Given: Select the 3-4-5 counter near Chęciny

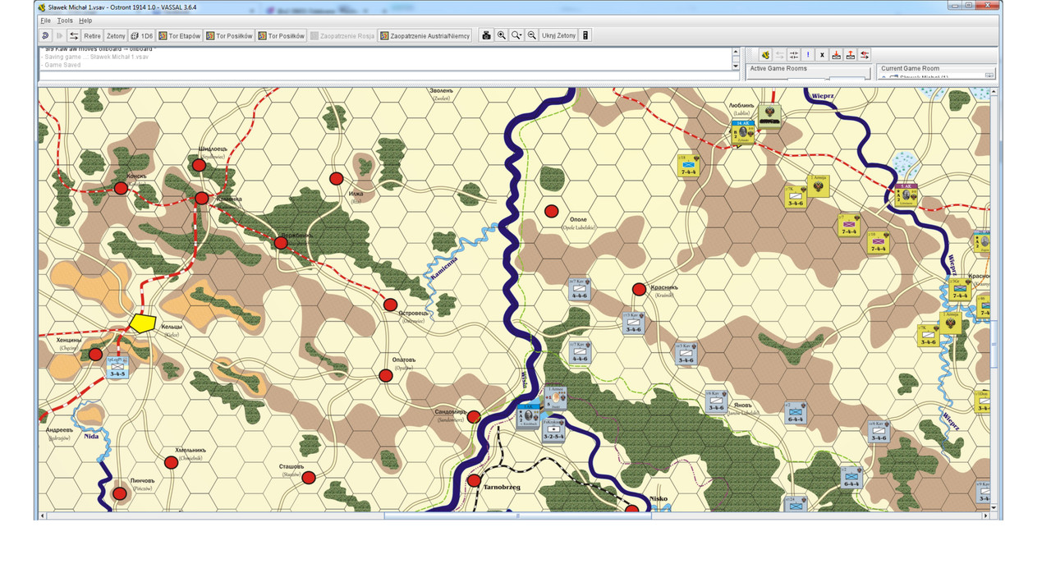Looking at the screenshot, I should [117, 368].
